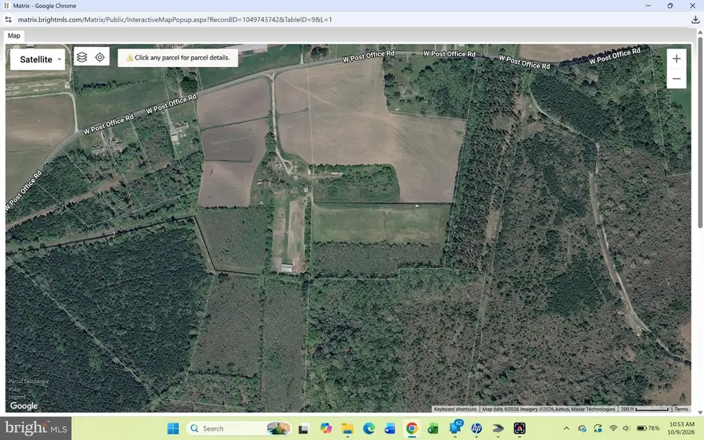Open the Adobe Acrobat taskbar icon
The height and width of the screenshot is (440, 704).
point(519,428)
